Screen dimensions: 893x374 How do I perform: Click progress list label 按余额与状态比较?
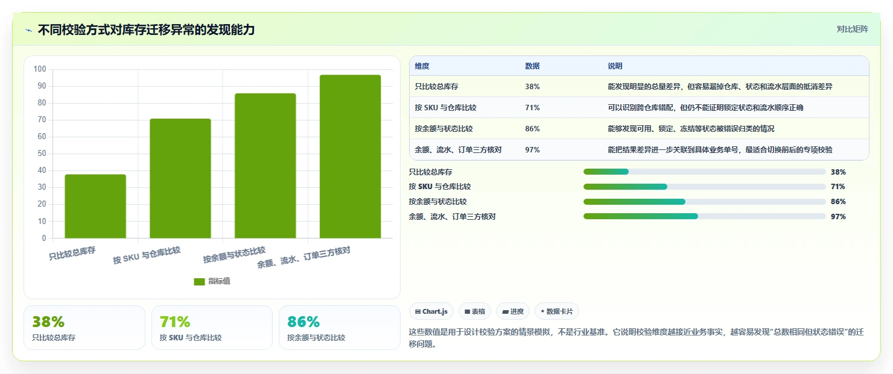[437, 202]
